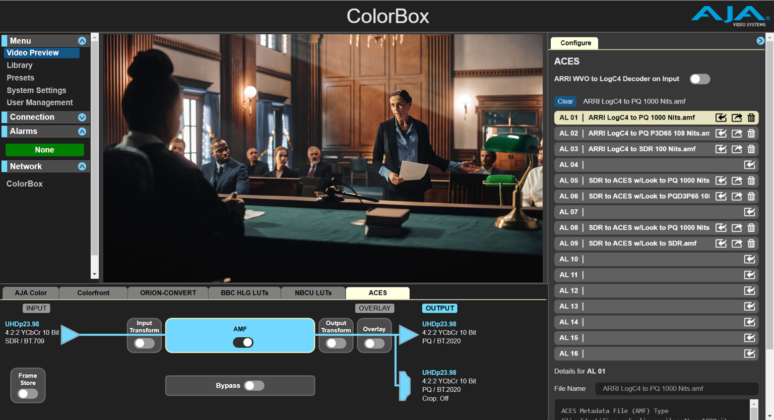Turn on the Input Transform stage
Viewport: 774px width, 420px height.
pyautogui.click(x=144, y=343)
